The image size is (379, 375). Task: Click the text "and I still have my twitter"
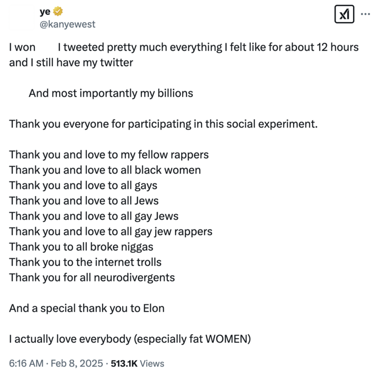[71, 62]
